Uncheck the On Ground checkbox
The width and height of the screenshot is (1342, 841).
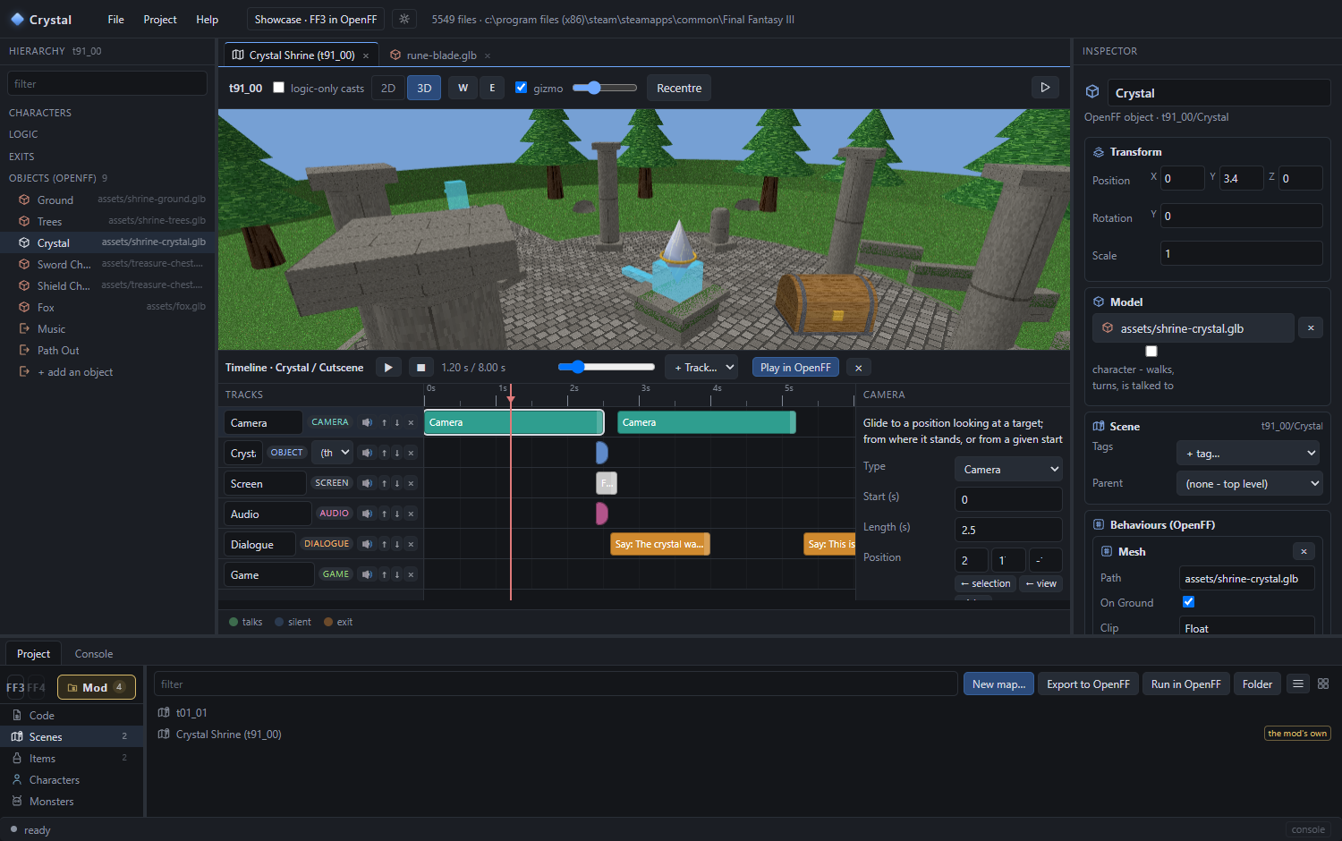click(1189, 602)
